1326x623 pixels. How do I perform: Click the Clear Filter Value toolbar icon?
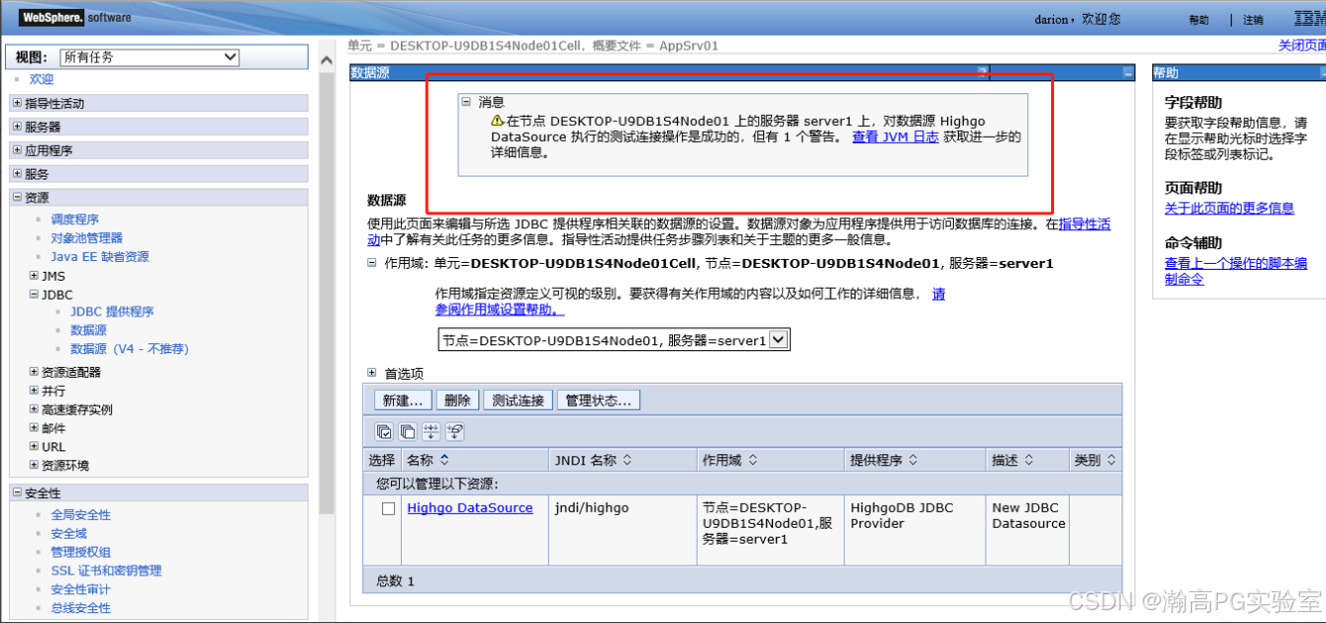pyautogui.click(x=455, y=432)
